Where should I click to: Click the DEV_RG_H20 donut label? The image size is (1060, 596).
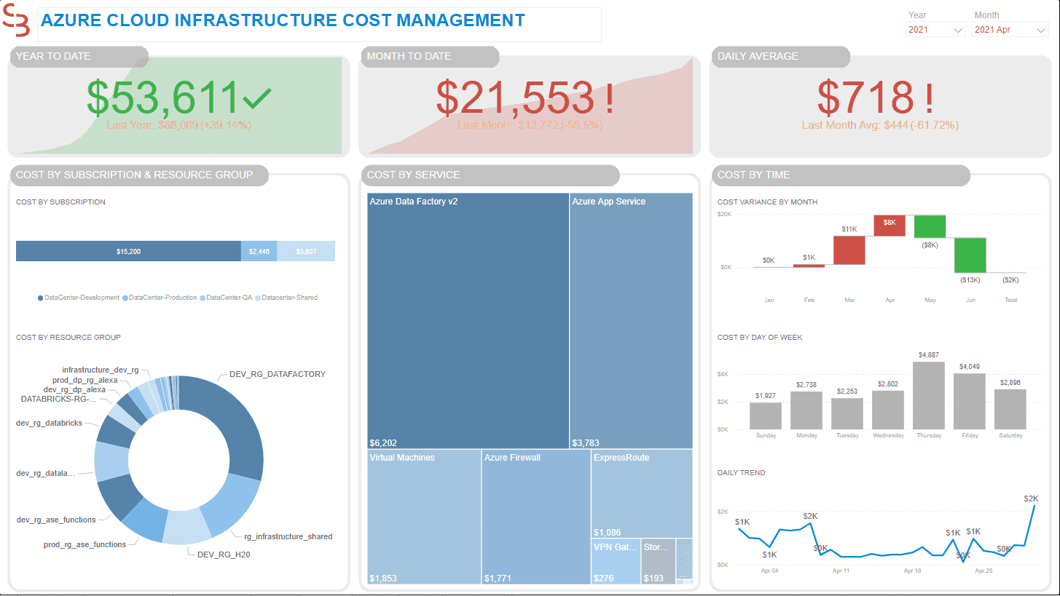click(x=224, y=554)
